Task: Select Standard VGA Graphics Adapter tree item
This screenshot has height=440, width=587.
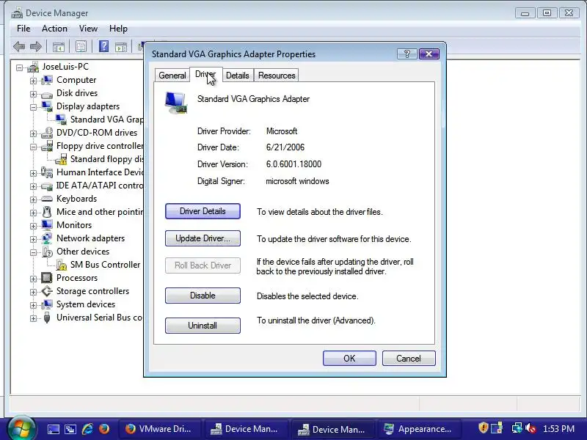Action: coord(106,120)
